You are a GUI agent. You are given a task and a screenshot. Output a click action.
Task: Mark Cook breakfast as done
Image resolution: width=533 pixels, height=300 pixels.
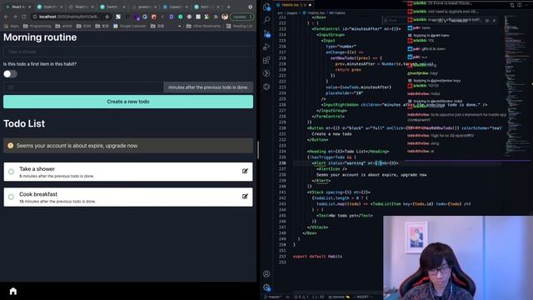click(11, 197)
